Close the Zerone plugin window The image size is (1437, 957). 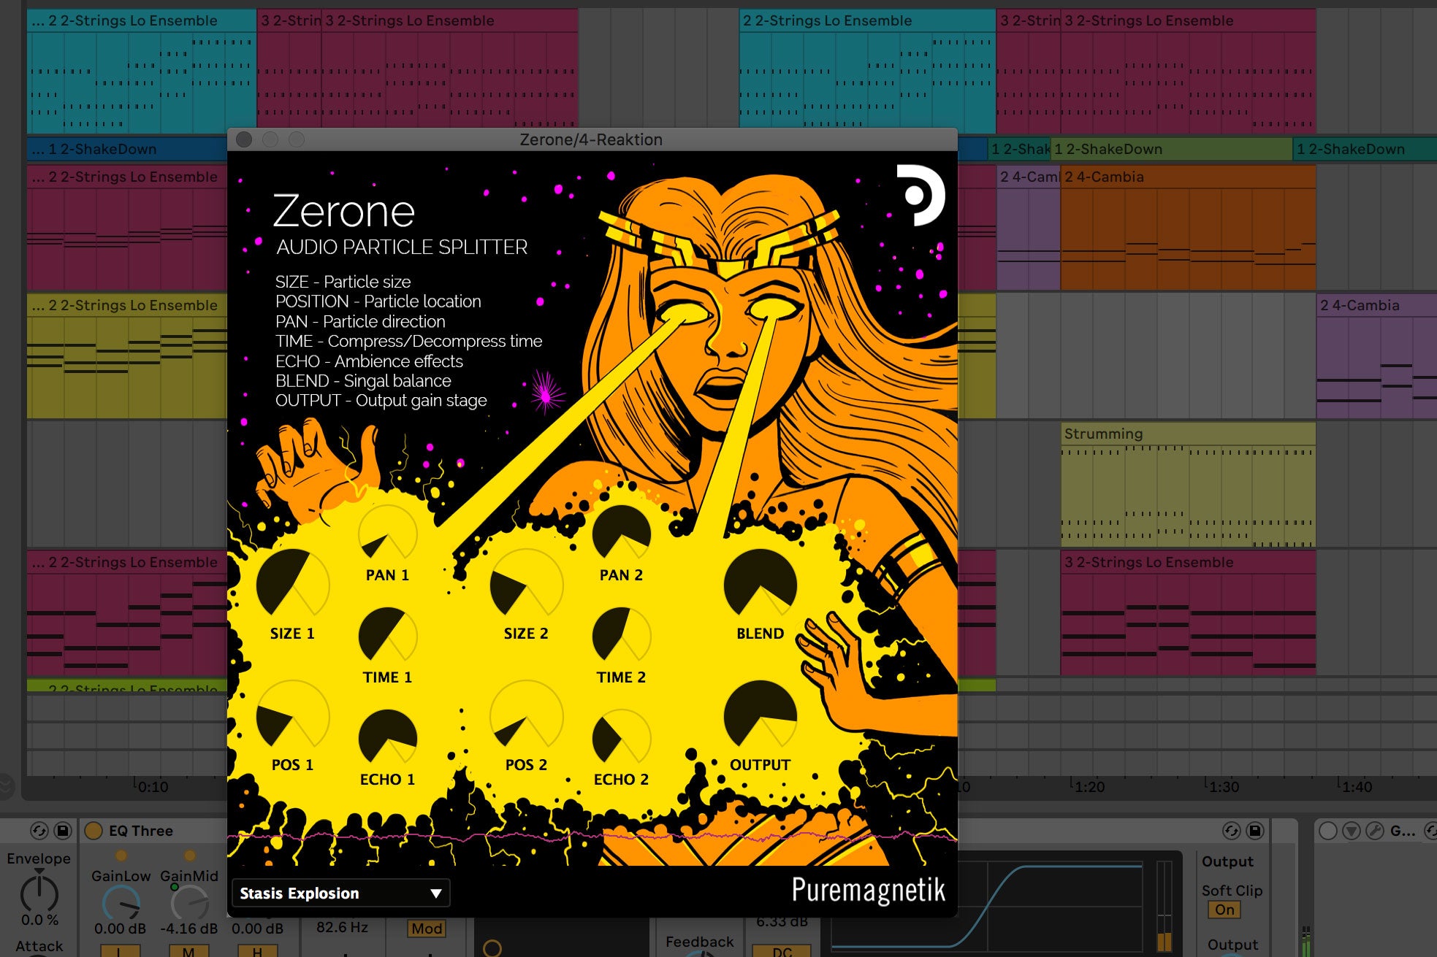[244, 139]
